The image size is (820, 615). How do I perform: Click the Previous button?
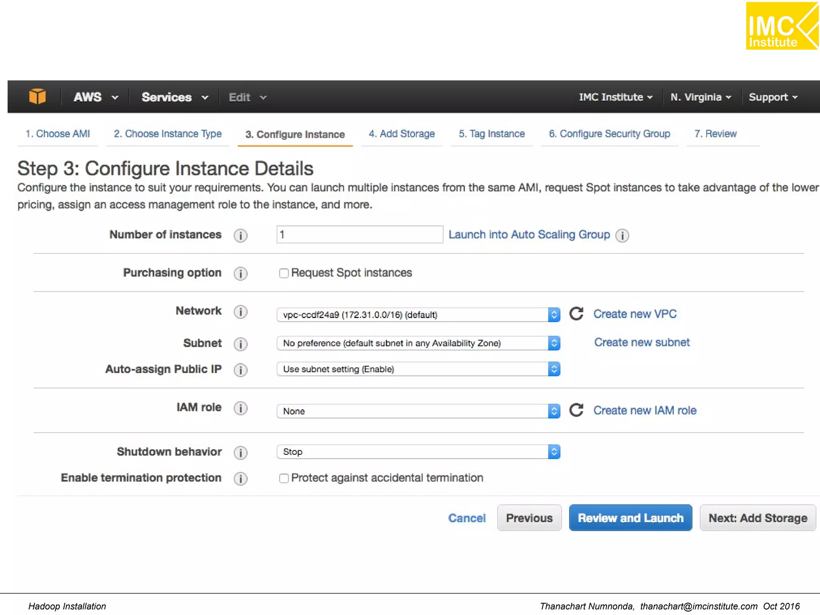(x=529, y=518)
